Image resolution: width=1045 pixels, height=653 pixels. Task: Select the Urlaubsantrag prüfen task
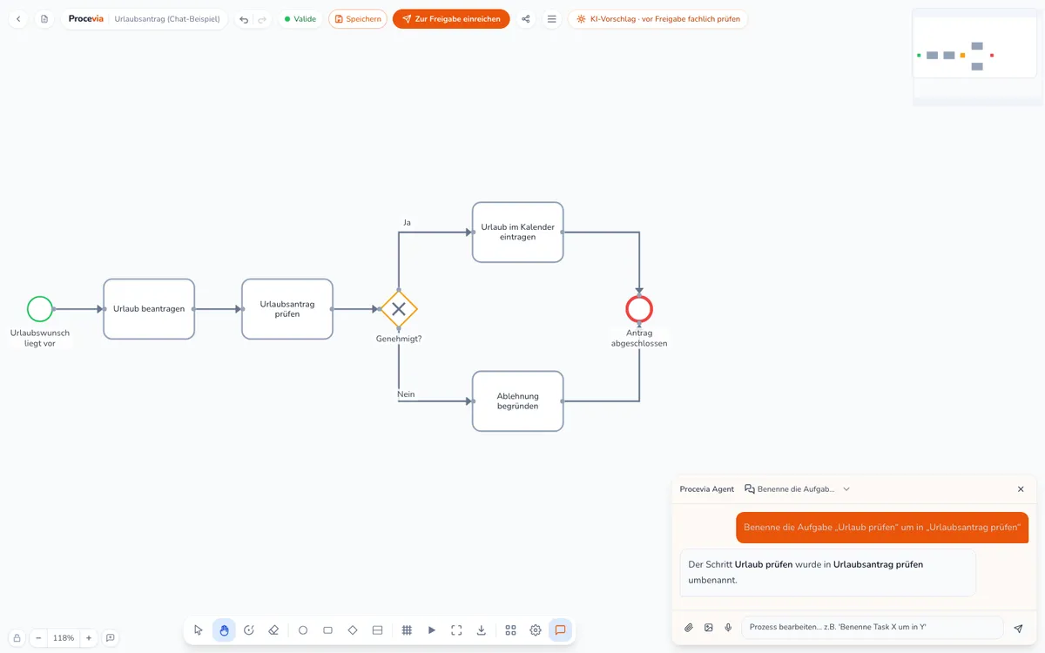click(x=287, y=309)
